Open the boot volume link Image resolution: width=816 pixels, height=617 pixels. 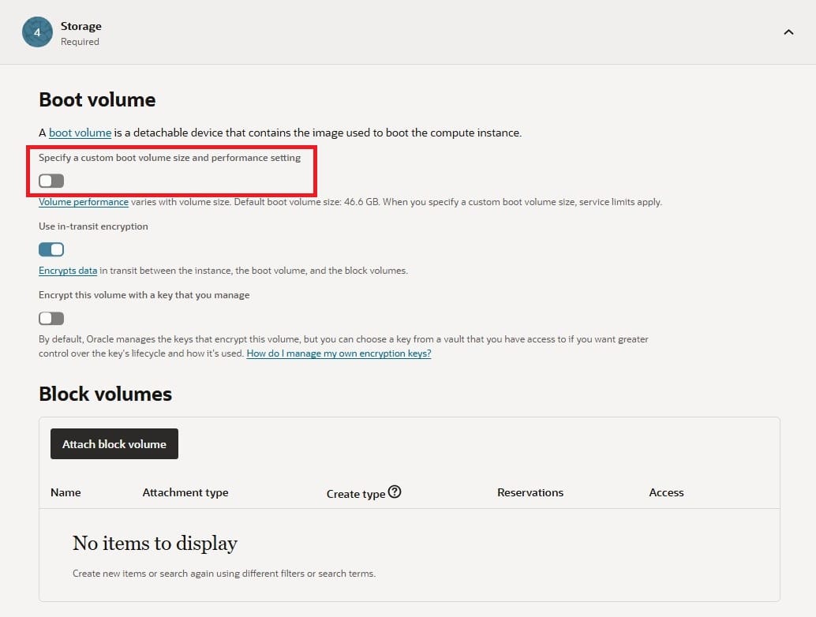tap(80, 133)
